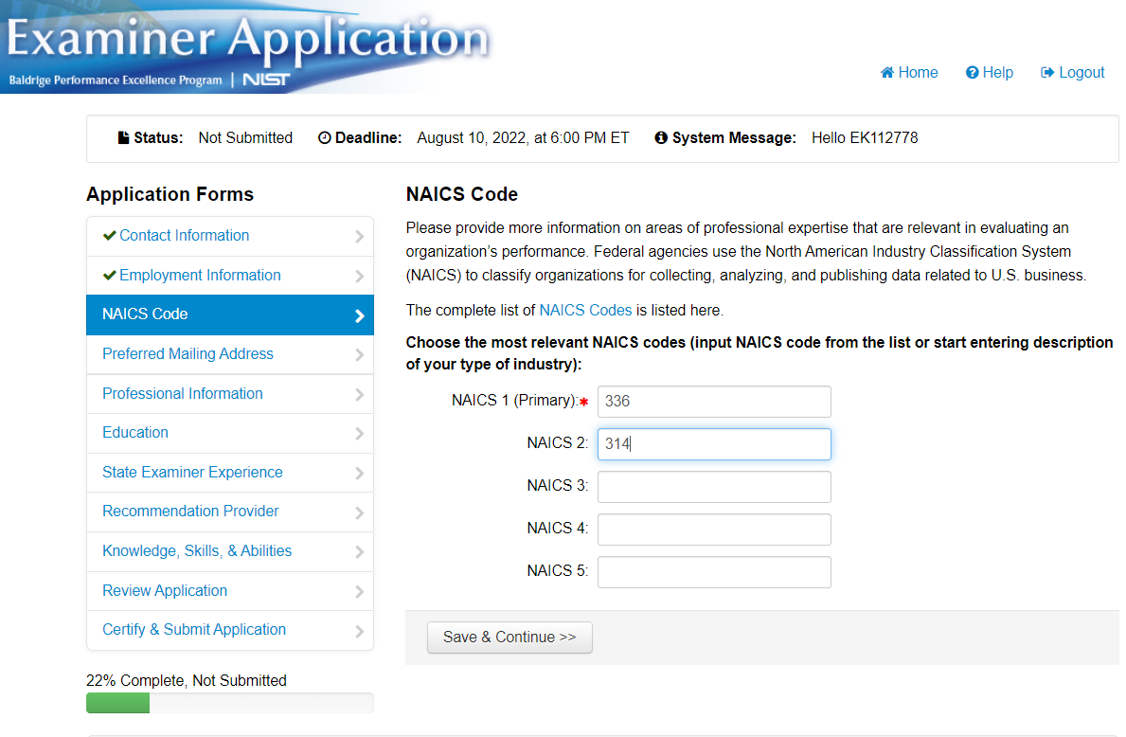Click the Logout exit icon
The width and height of the screenshot is (1126, 737).
(1047, 73)
